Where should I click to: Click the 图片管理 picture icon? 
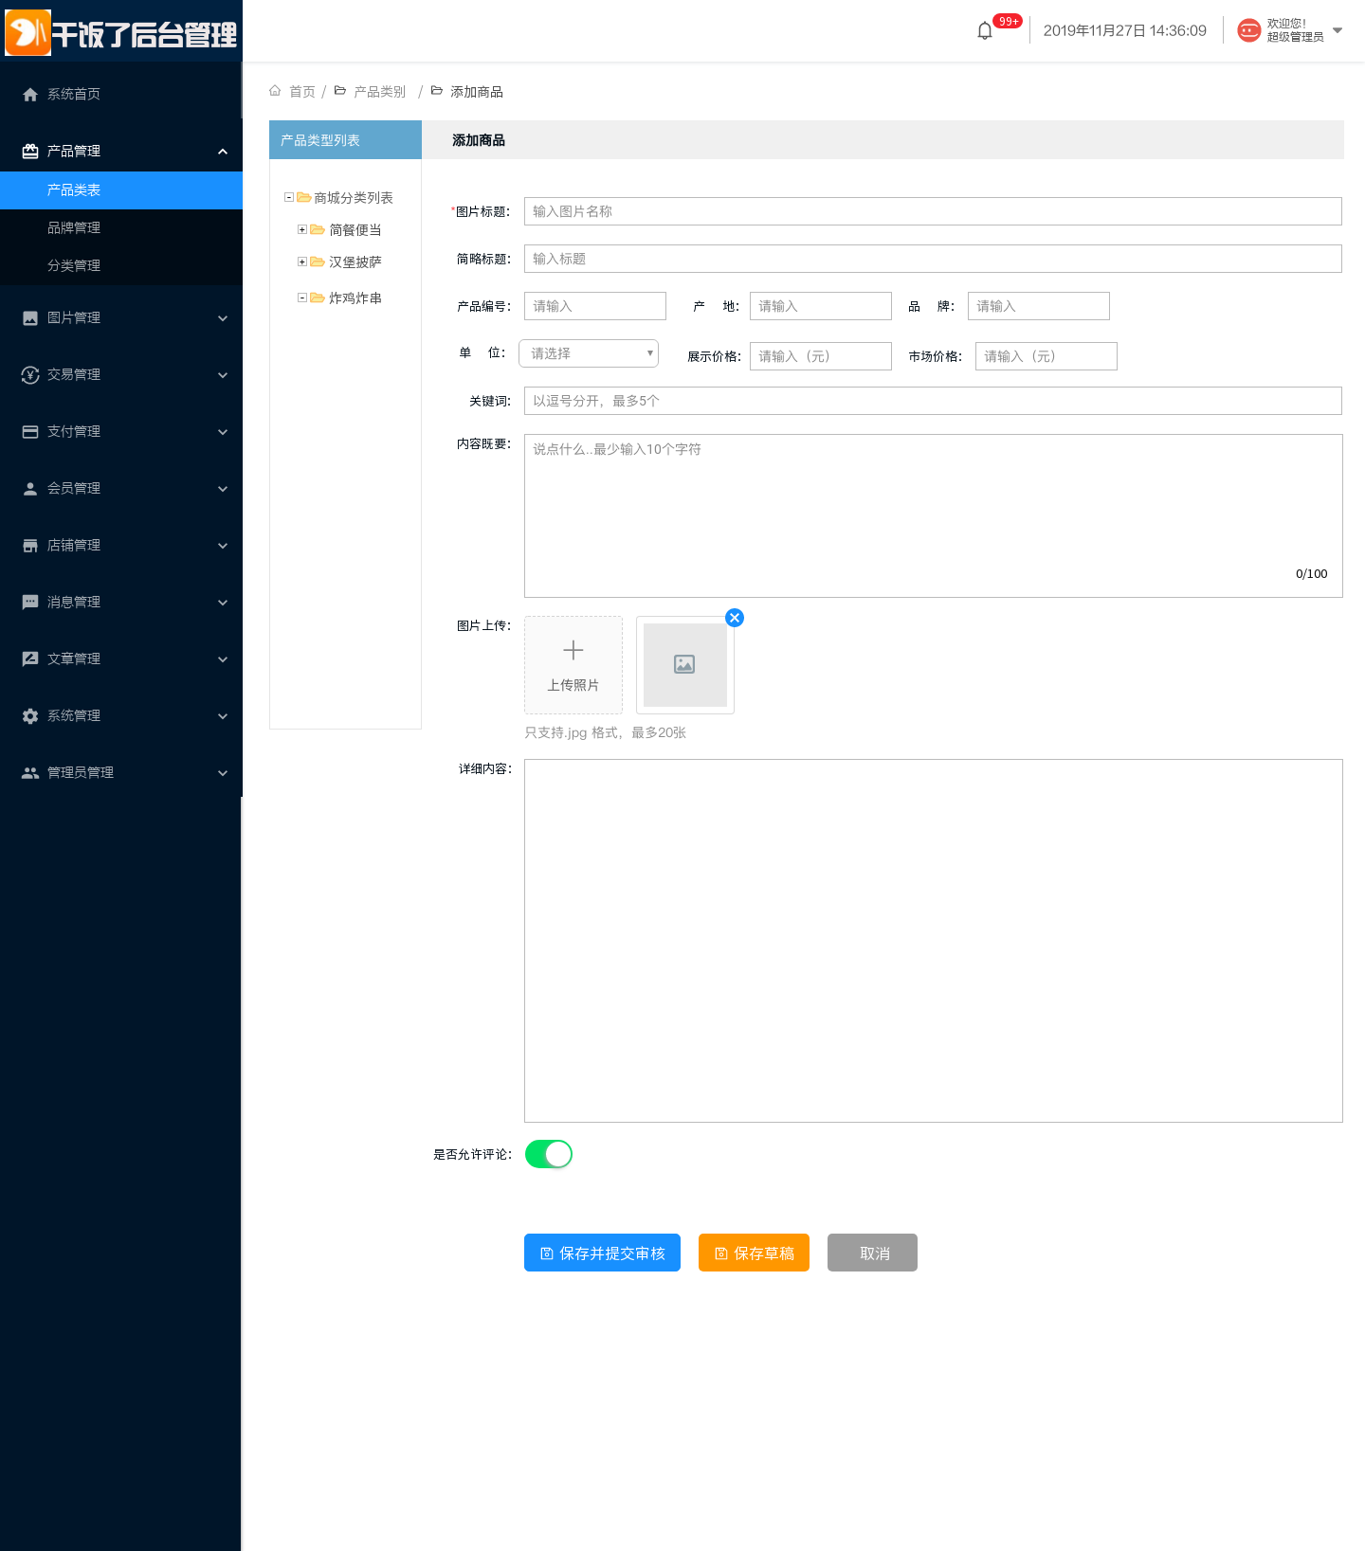30,317
